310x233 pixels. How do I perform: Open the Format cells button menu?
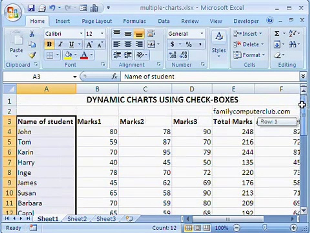tap(249, 55)
